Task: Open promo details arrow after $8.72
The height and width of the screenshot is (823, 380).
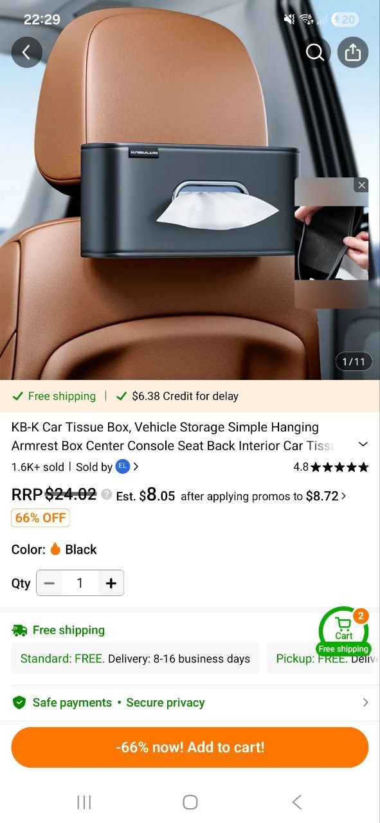Action: click(344, 496)
